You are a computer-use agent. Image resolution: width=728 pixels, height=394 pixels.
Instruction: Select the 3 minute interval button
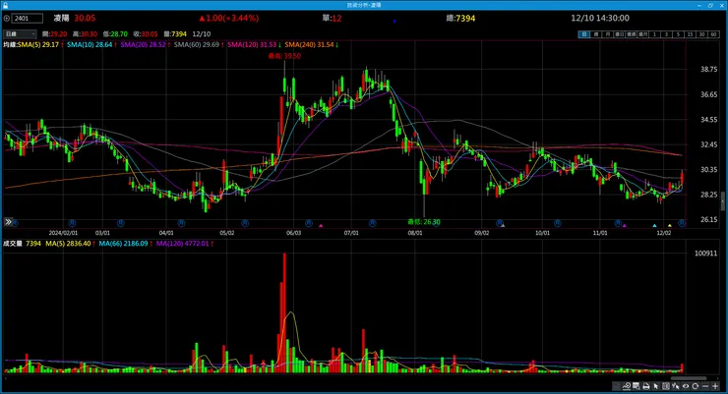(x=666, y=34)
